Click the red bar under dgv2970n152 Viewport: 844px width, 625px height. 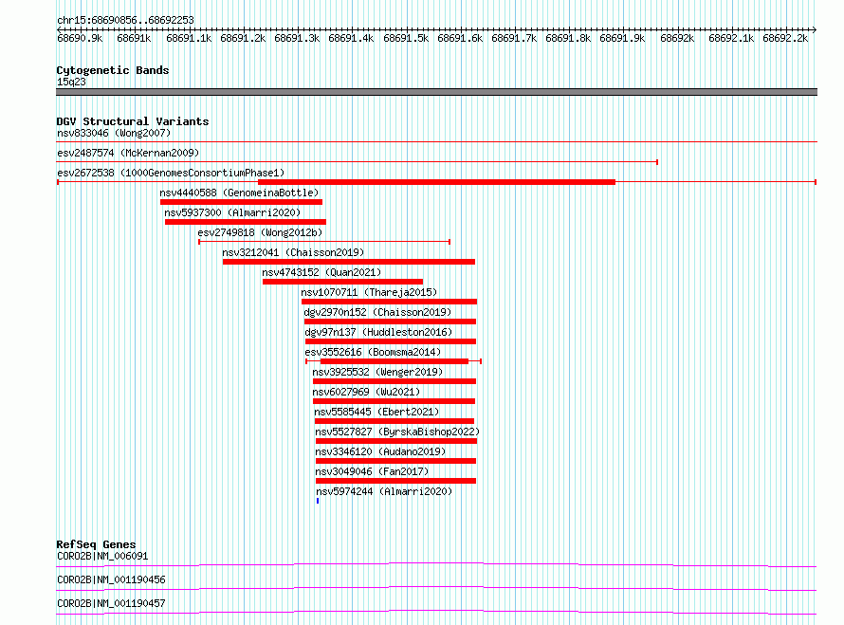coord(391,322)
